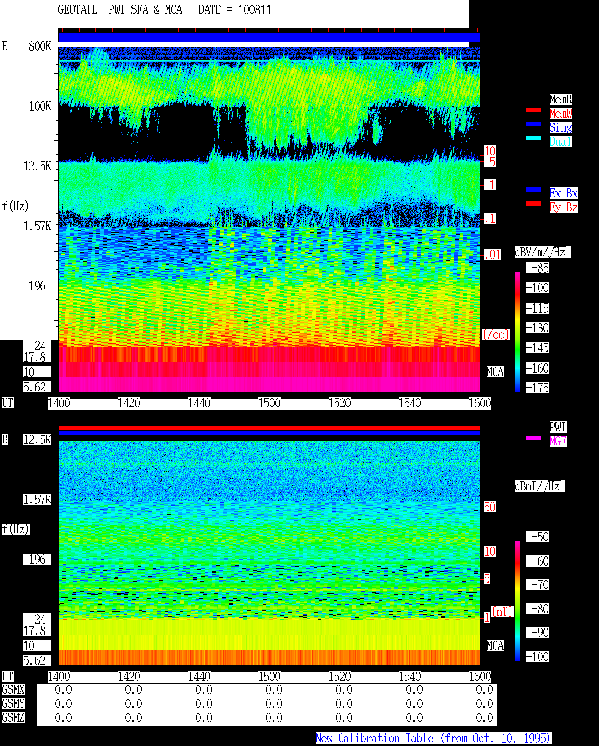Image resolution: width=599 pixels, height=746 pixels.
Task: Click the red Ey Bz legend swatch
Action: point(533,204)
